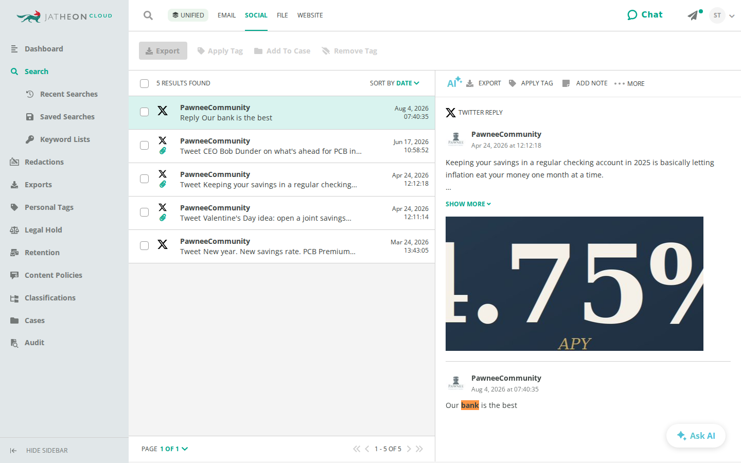This screenshot has width=741, height=463.
Task: Click the paperclip on the CEO Bob Dunder tweet
Action: click(163, 151)
